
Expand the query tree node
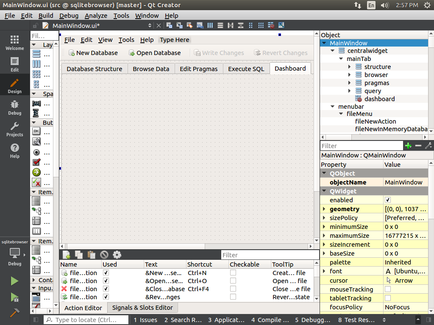click(349, 91)
